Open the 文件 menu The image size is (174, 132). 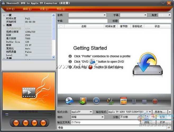pyautogui.click(x=10, y=9)
